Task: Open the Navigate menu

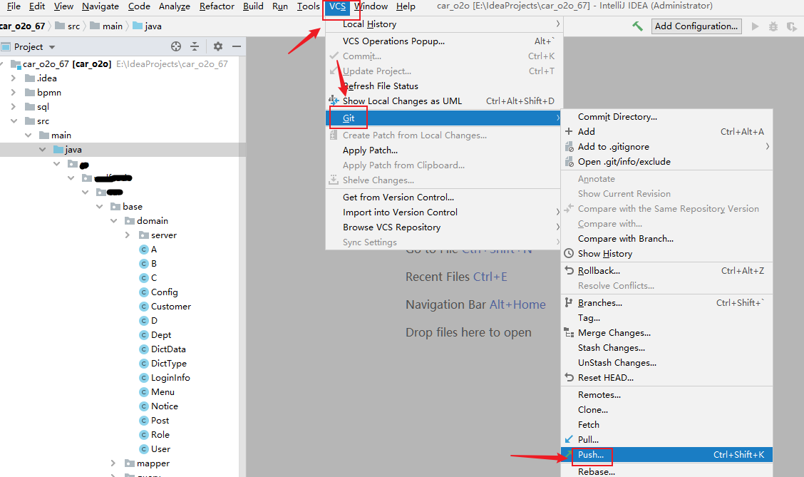Action: point(100,6)
